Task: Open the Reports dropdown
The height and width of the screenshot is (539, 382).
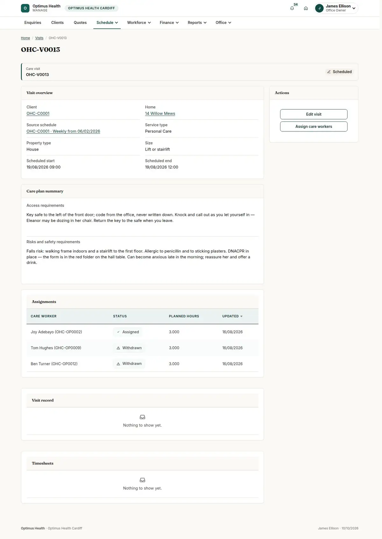Action: pos(197,23)
